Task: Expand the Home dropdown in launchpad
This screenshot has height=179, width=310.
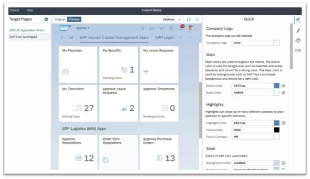Action: [x=83, y=28]
